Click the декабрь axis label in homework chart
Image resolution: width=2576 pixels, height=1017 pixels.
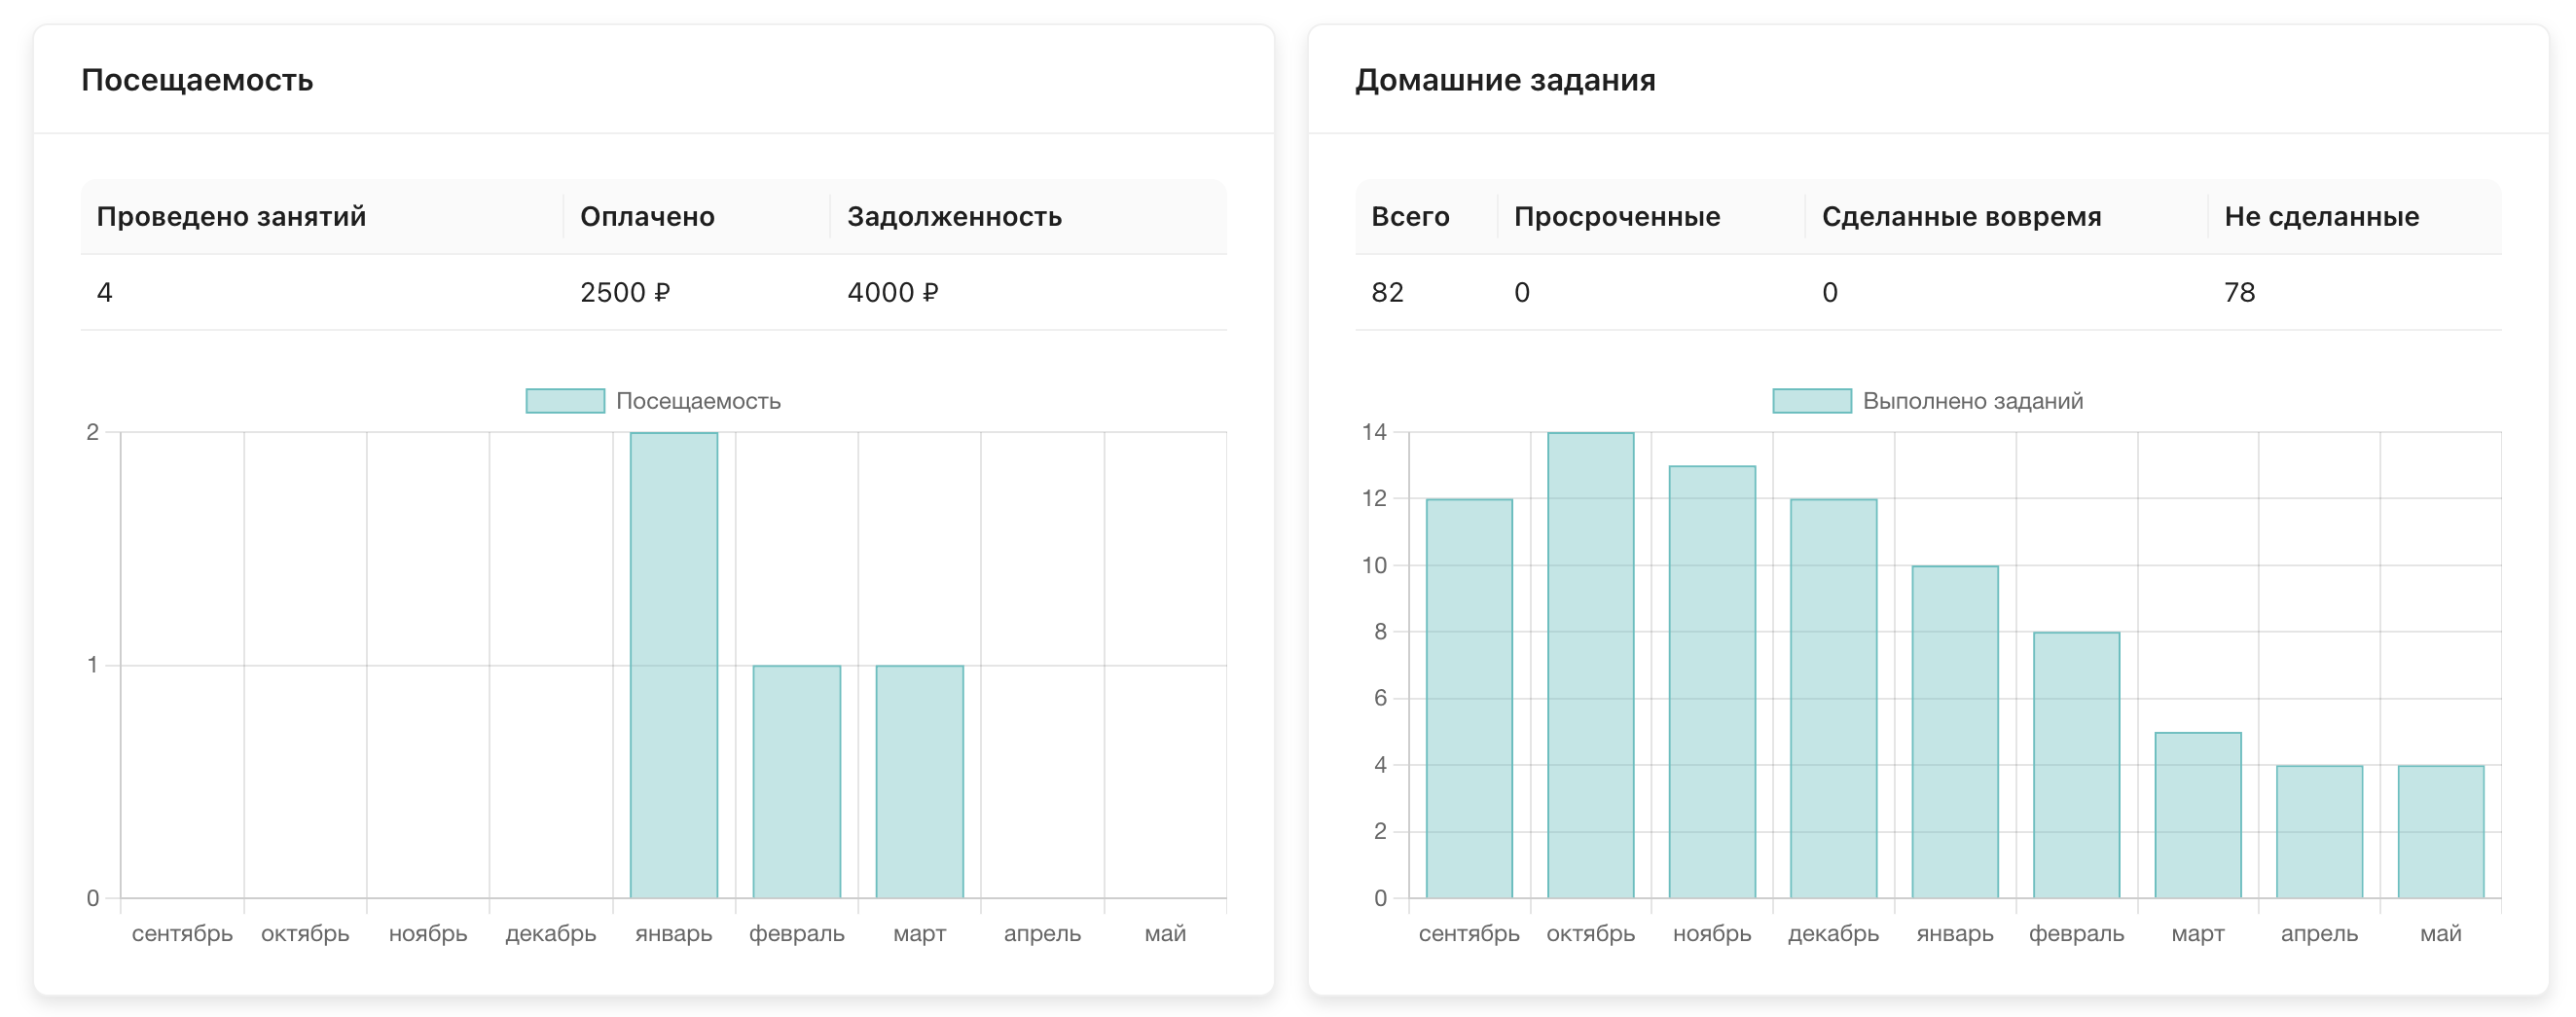pyautogui.click(x=1834, y=933)
